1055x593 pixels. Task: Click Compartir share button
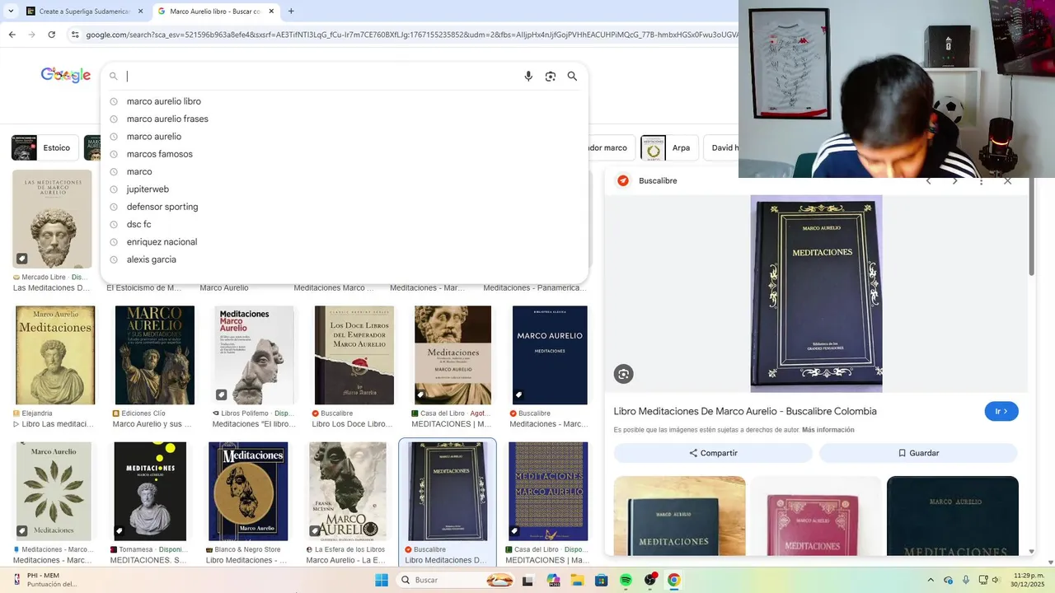click(713, 453)
